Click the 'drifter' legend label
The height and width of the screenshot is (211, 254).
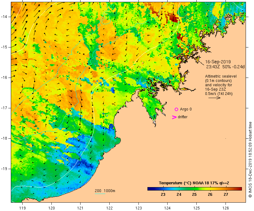[182, 117]
